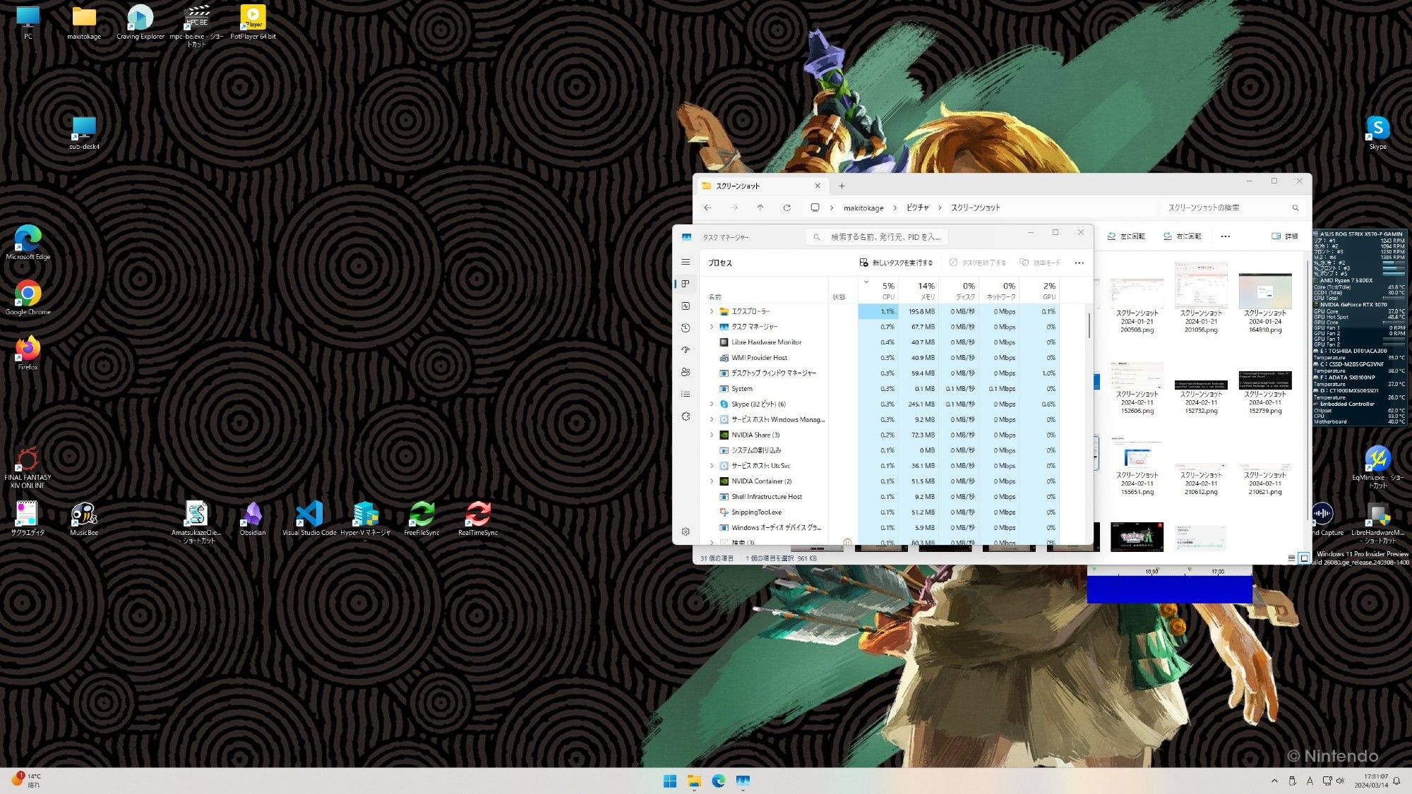This screenshot has height=794, width=1412.
Task: Open MusicBee desktop shortcut
Action: [84, 519]
